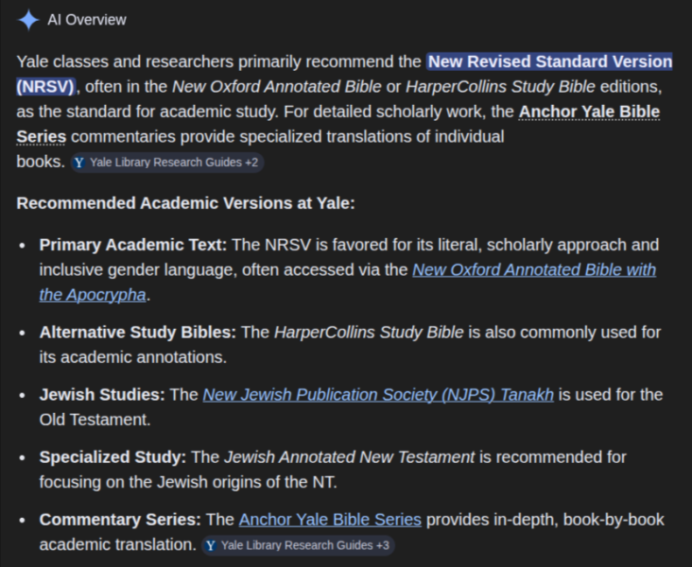This screenshot has width=692, height=567.
Task: Click the Jewish Studies bullet label
Action: [x=102, y=394]
